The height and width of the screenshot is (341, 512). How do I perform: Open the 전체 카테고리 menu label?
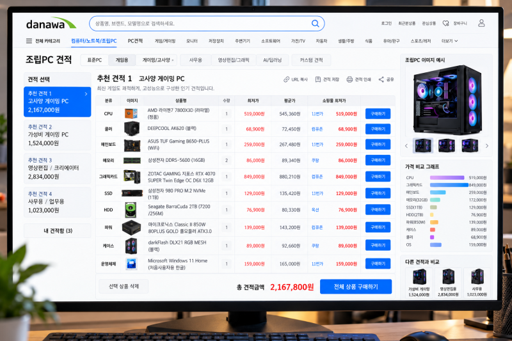tap(47, 41)
